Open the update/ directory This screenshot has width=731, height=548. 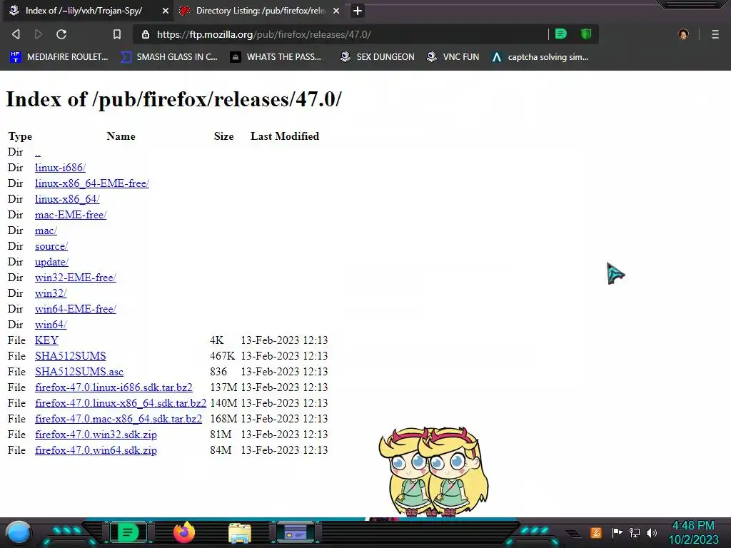(51, 262)
